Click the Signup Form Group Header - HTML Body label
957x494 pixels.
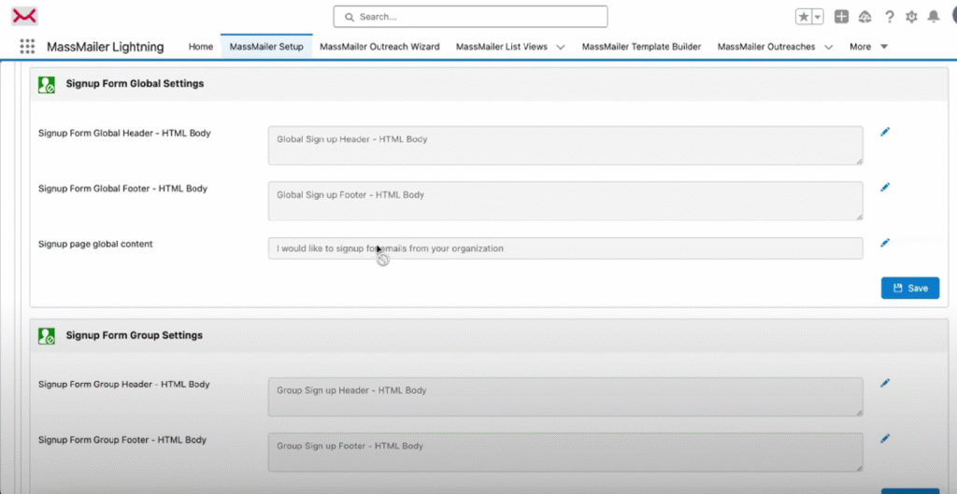tap(124, 384)
